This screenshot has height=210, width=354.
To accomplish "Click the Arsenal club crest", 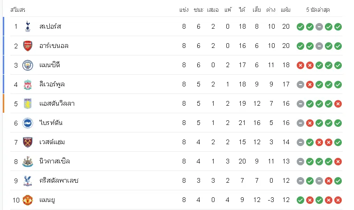I will [x=28, y=46].
